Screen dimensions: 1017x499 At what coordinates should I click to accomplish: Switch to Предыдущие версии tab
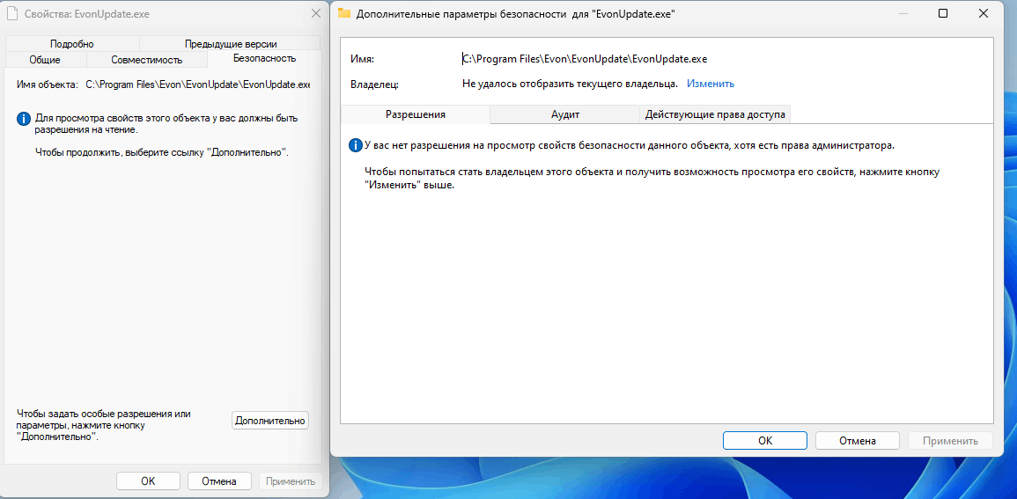pos(231,44)
